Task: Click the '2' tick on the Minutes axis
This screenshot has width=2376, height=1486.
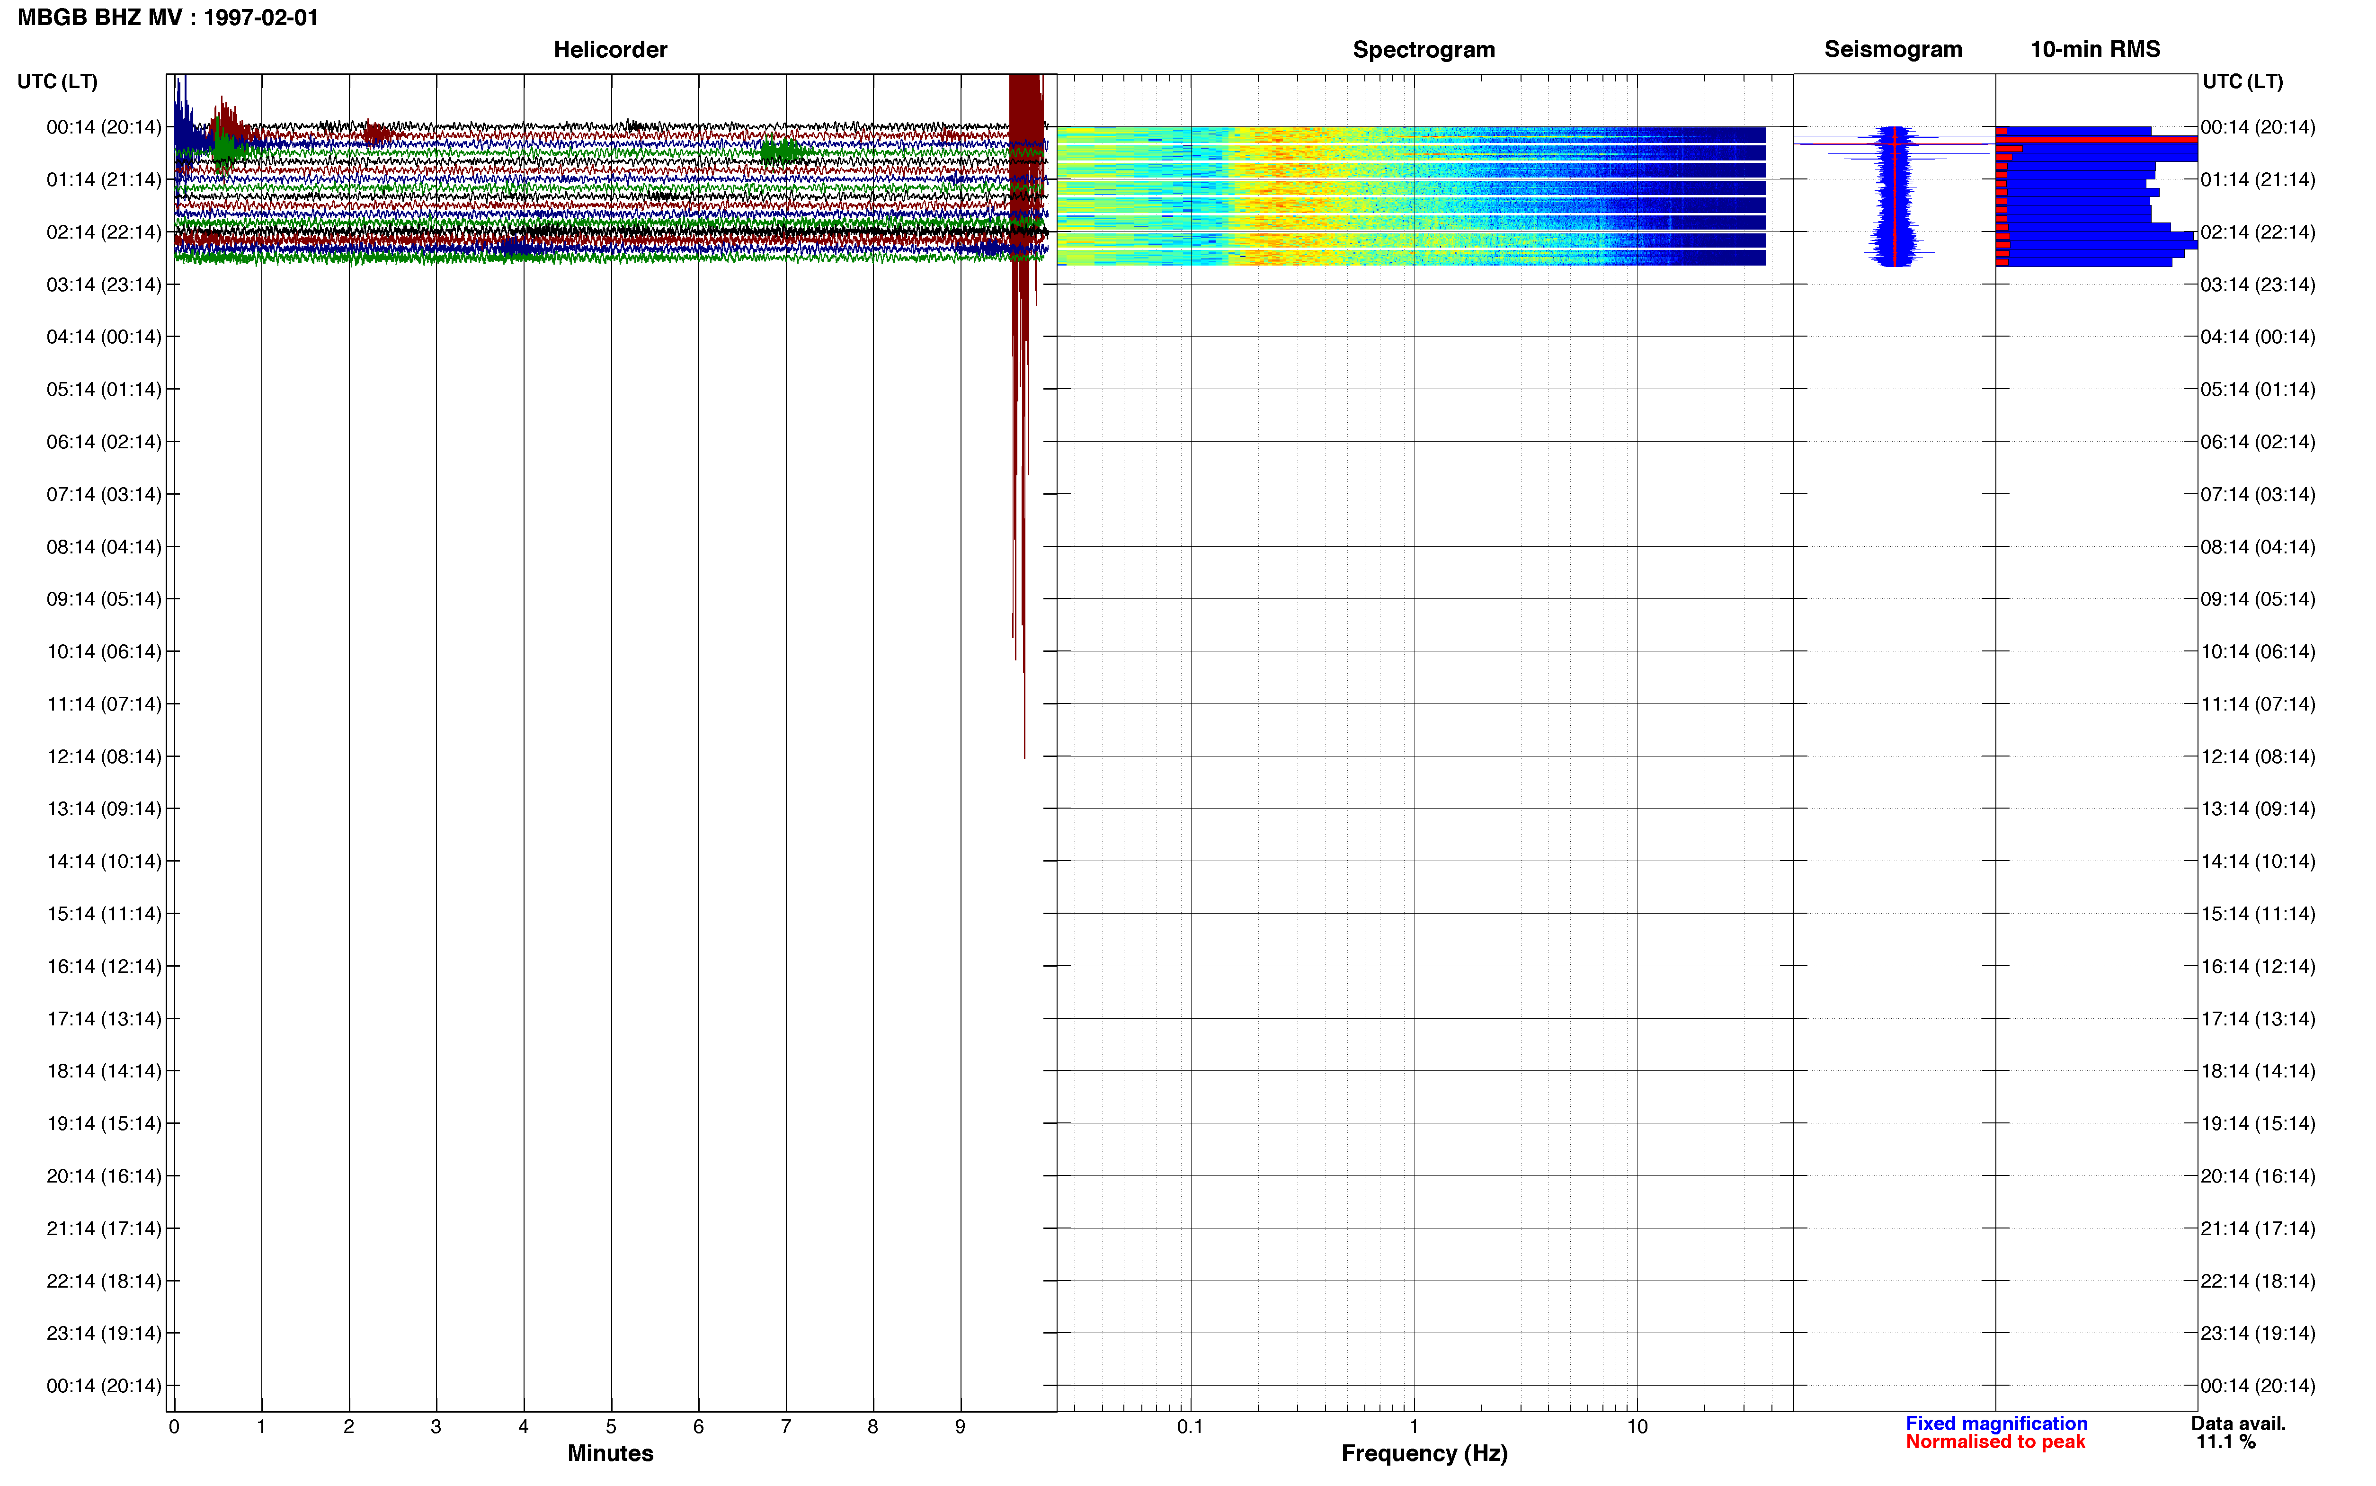Action: click(x=349, y=1427)
